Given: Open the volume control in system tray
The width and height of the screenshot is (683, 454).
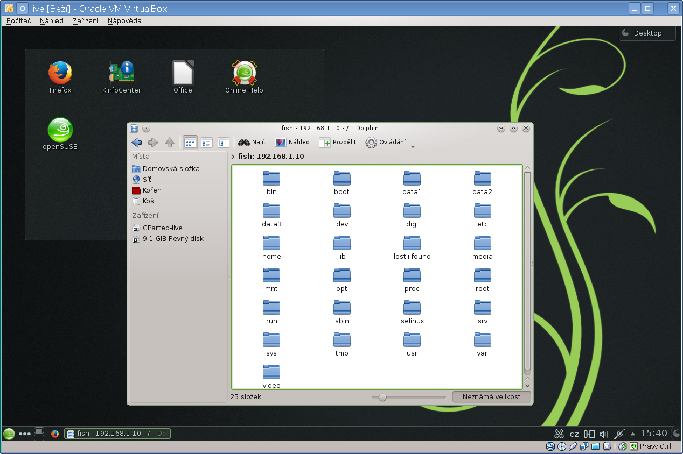Looking at the screenshot, I should [604, 434].
